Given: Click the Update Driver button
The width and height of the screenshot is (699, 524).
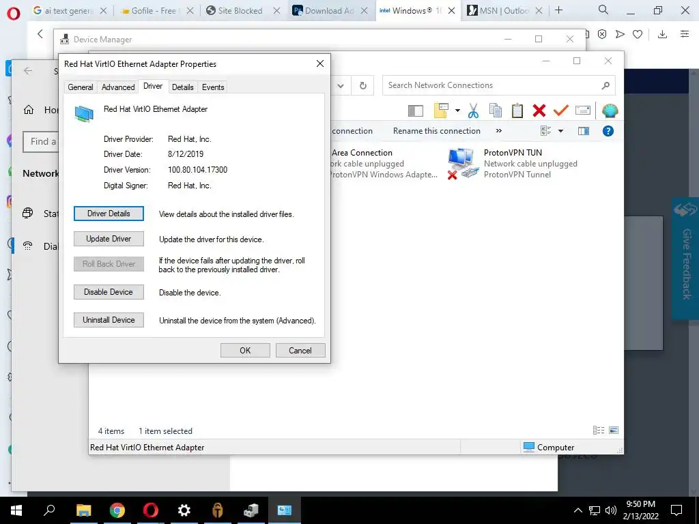Looking at the screenshot, I should pyautogui.click(x=109, y=239).
